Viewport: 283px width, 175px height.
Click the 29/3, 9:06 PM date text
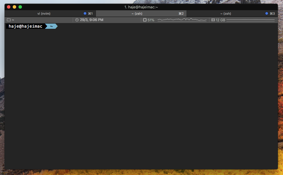coord(92,20)
